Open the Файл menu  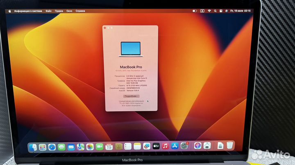(48, 11)
